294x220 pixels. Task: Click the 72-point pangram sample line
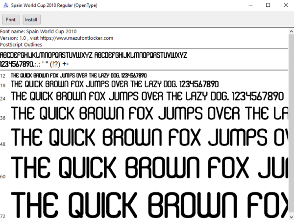coord(149,205)
